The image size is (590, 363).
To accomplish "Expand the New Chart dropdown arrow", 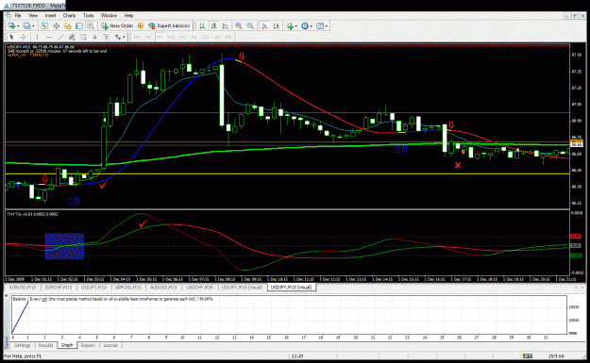I will click(x=18, y=26).
